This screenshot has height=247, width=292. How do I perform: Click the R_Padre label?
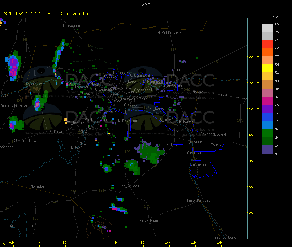point(186,122)
